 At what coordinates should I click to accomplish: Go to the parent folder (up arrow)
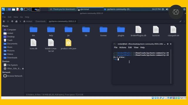point(12,21)
